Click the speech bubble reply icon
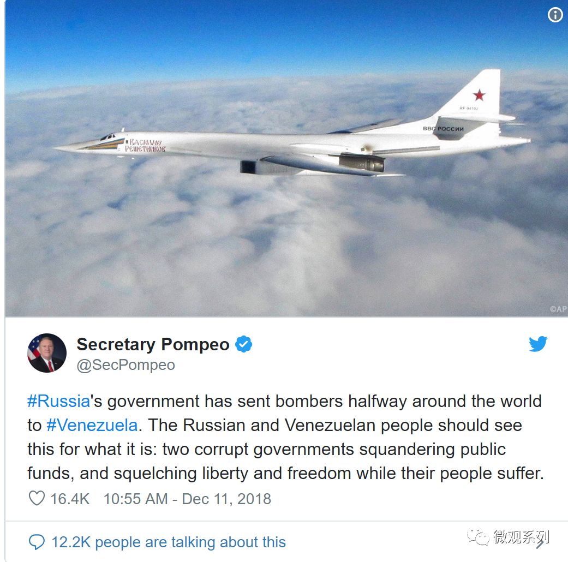The width and height of the screenshot is (568, 562). (37, 542)
